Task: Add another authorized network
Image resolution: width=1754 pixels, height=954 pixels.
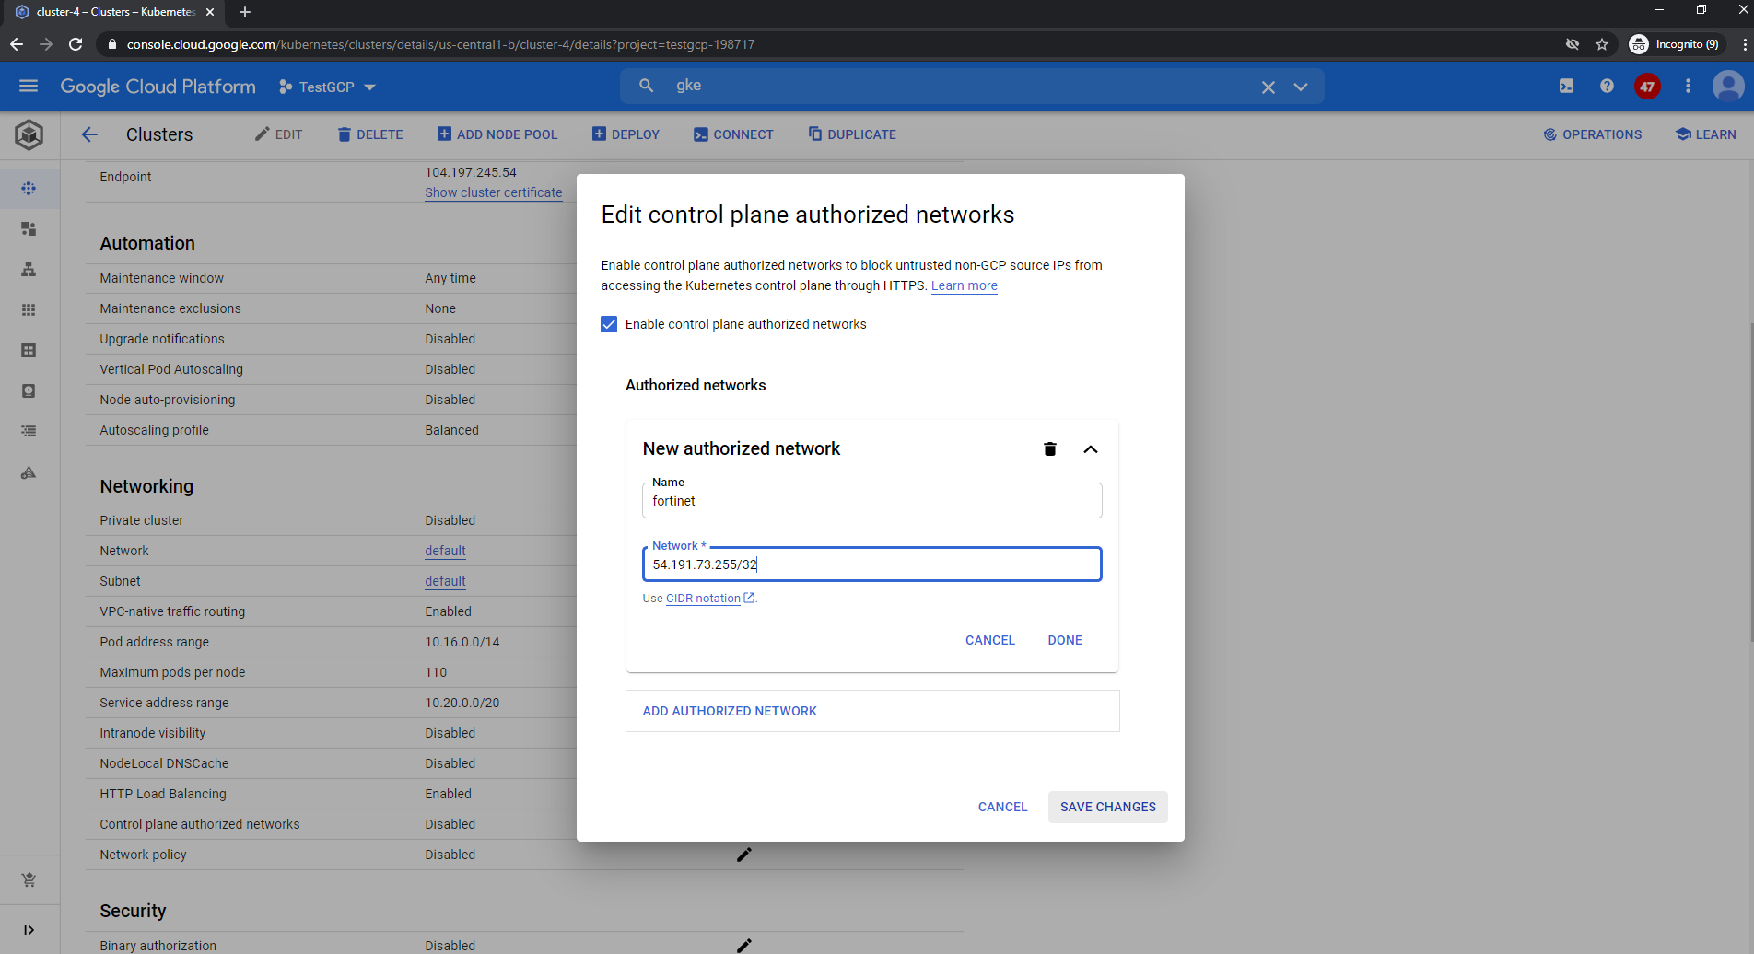Action: coord(730,711)
